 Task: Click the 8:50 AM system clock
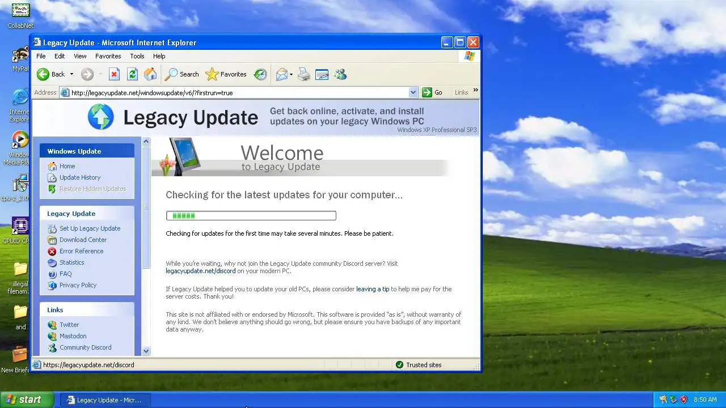(x=705, y=399)
